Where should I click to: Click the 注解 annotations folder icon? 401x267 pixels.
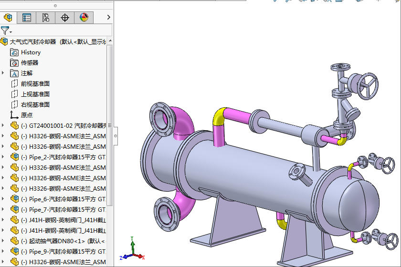(x=14, y=73)
